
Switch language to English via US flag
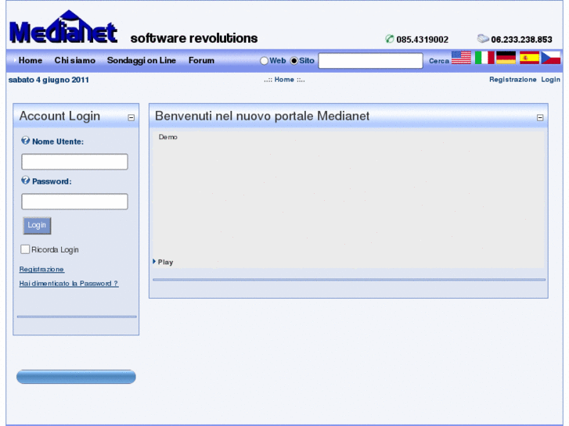pyautogui.click(x=461, y=58)
